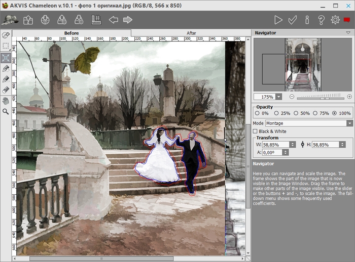Set opacity to 25%

coord(276,113)
